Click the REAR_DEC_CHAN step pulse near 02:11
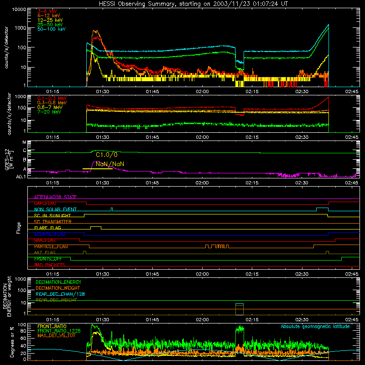 [x=240, y=304]
